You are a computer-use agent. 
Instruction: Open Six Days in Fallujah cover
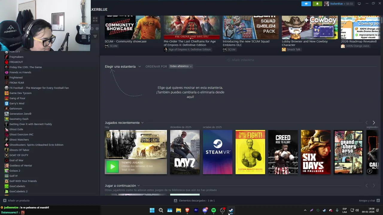(x=316, y=152)
